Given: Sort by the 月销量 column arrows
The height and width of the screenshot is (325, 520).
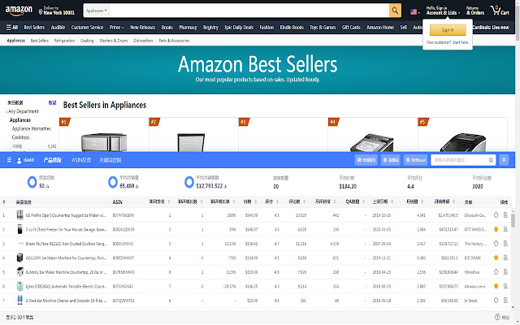Looking at the screenshot, I should tap(422, 201).
